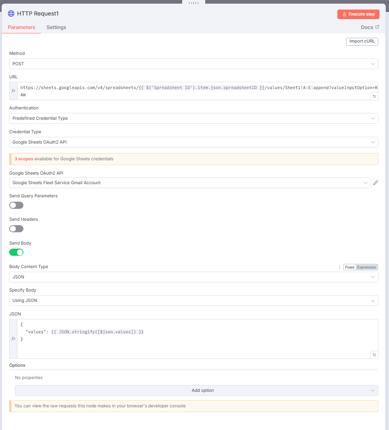The width and height of the screenshot is (389, 430).
Task: Enable the Send Headers toggle
Action: tap(16, 229)
